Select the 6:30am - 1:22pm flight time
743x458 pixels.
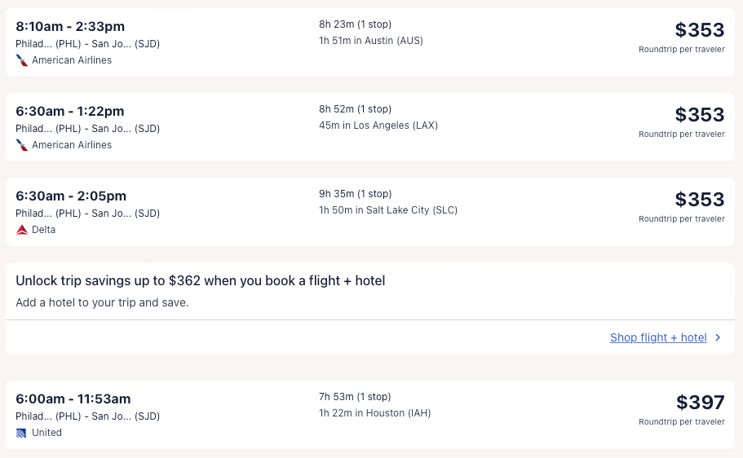coord(70,112)
